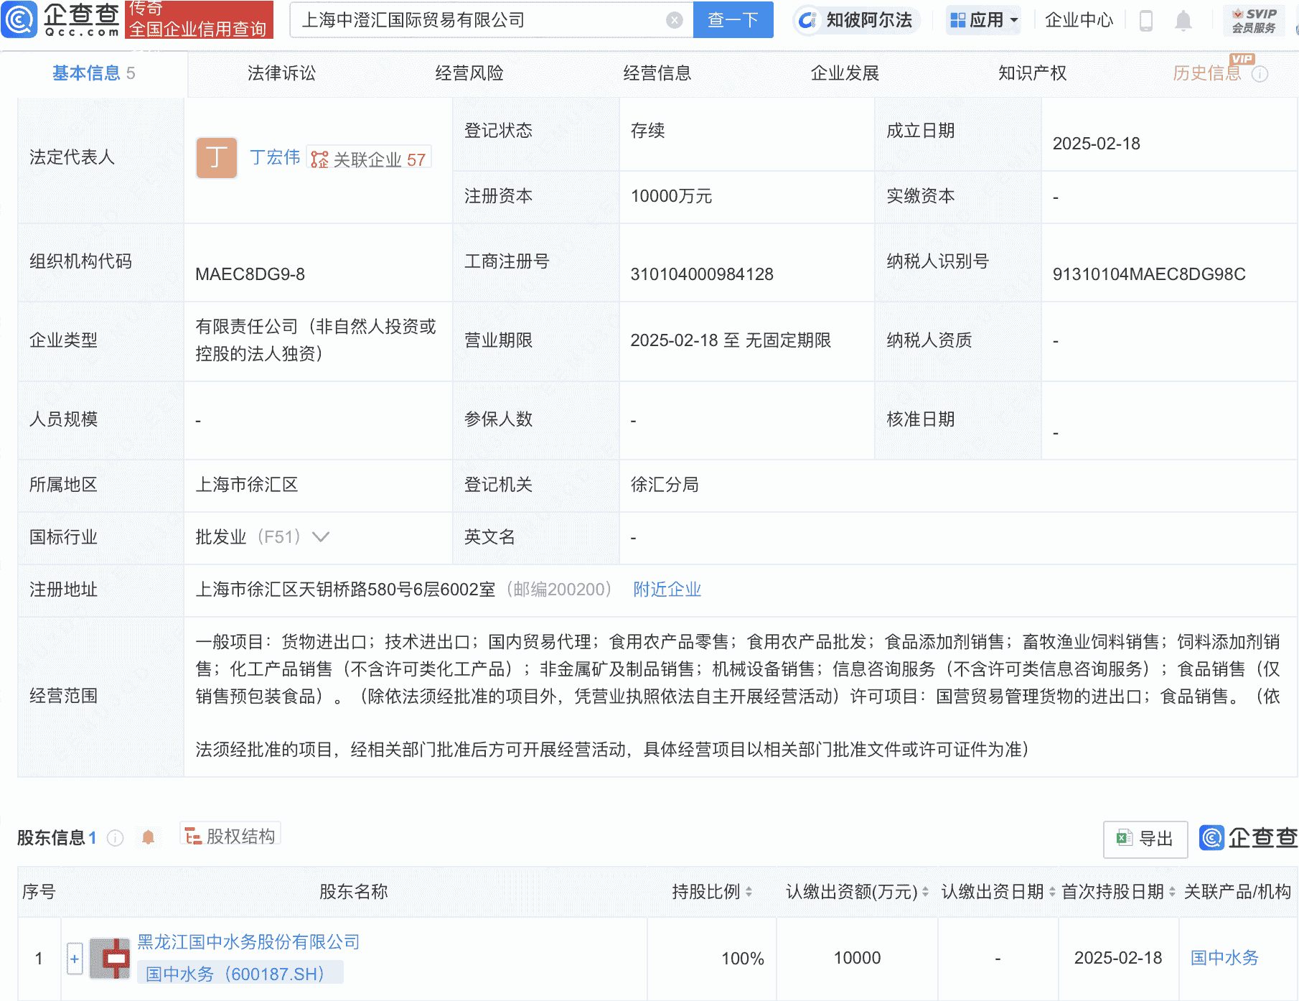This screenshot has width=1299, height=1001.
Task: Click the 企查查 logo in top left corner
Action: coord(61,20)
